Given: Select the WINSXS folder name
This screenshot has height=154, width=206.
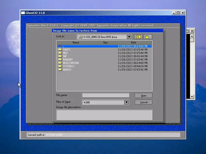Looking at the screenshot, I should [x=67, y=70].
